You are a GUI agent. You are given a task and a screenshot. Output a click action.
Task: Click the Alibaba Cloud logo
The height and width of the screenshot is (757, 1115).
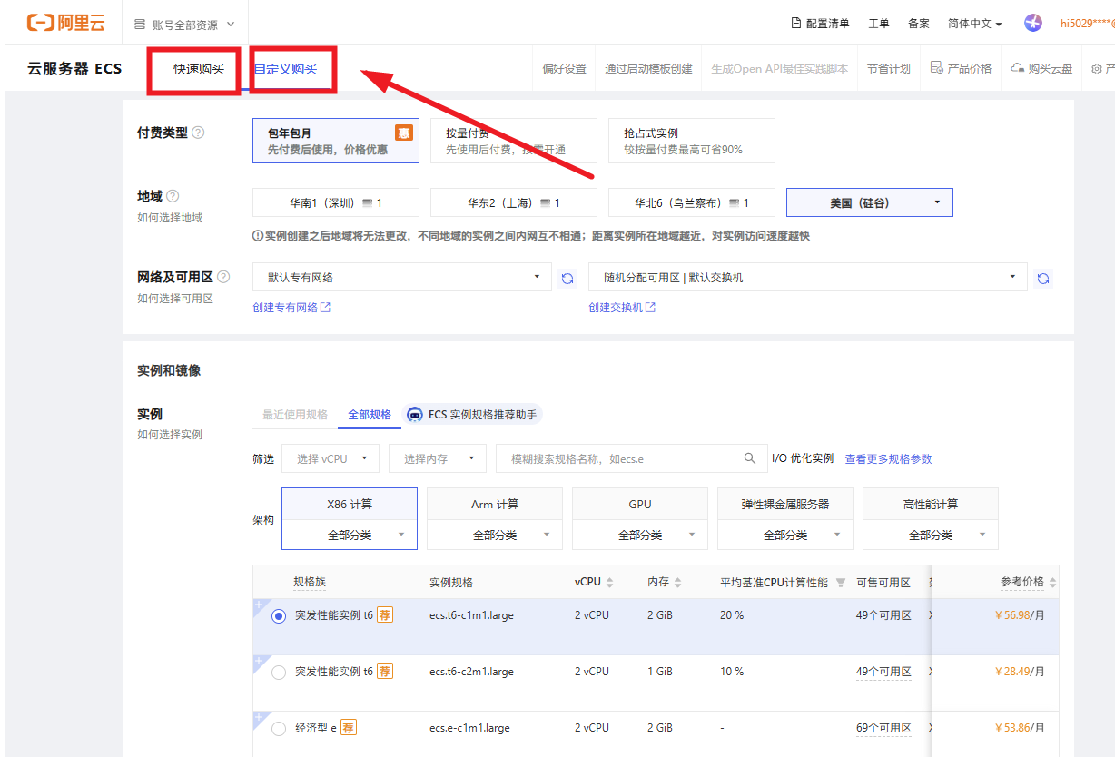[x=65, y=24]
